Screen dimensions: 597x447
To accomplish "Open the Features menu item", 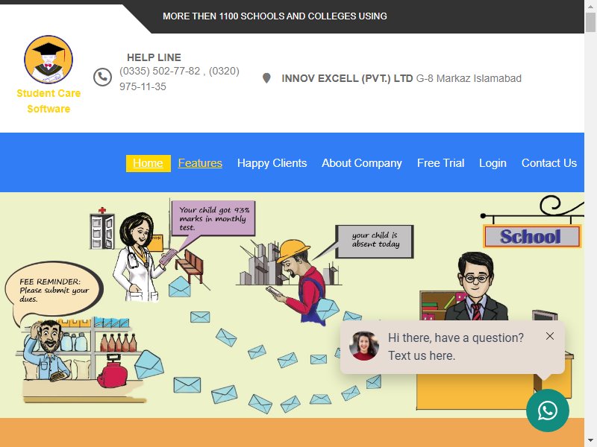I will (x=200, y=163).
